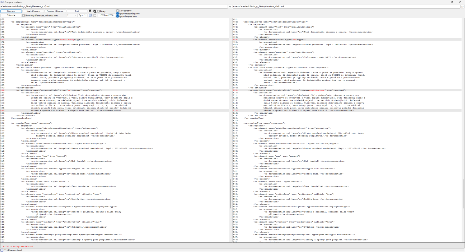Open left file chooser with >> button

(230, 6)
